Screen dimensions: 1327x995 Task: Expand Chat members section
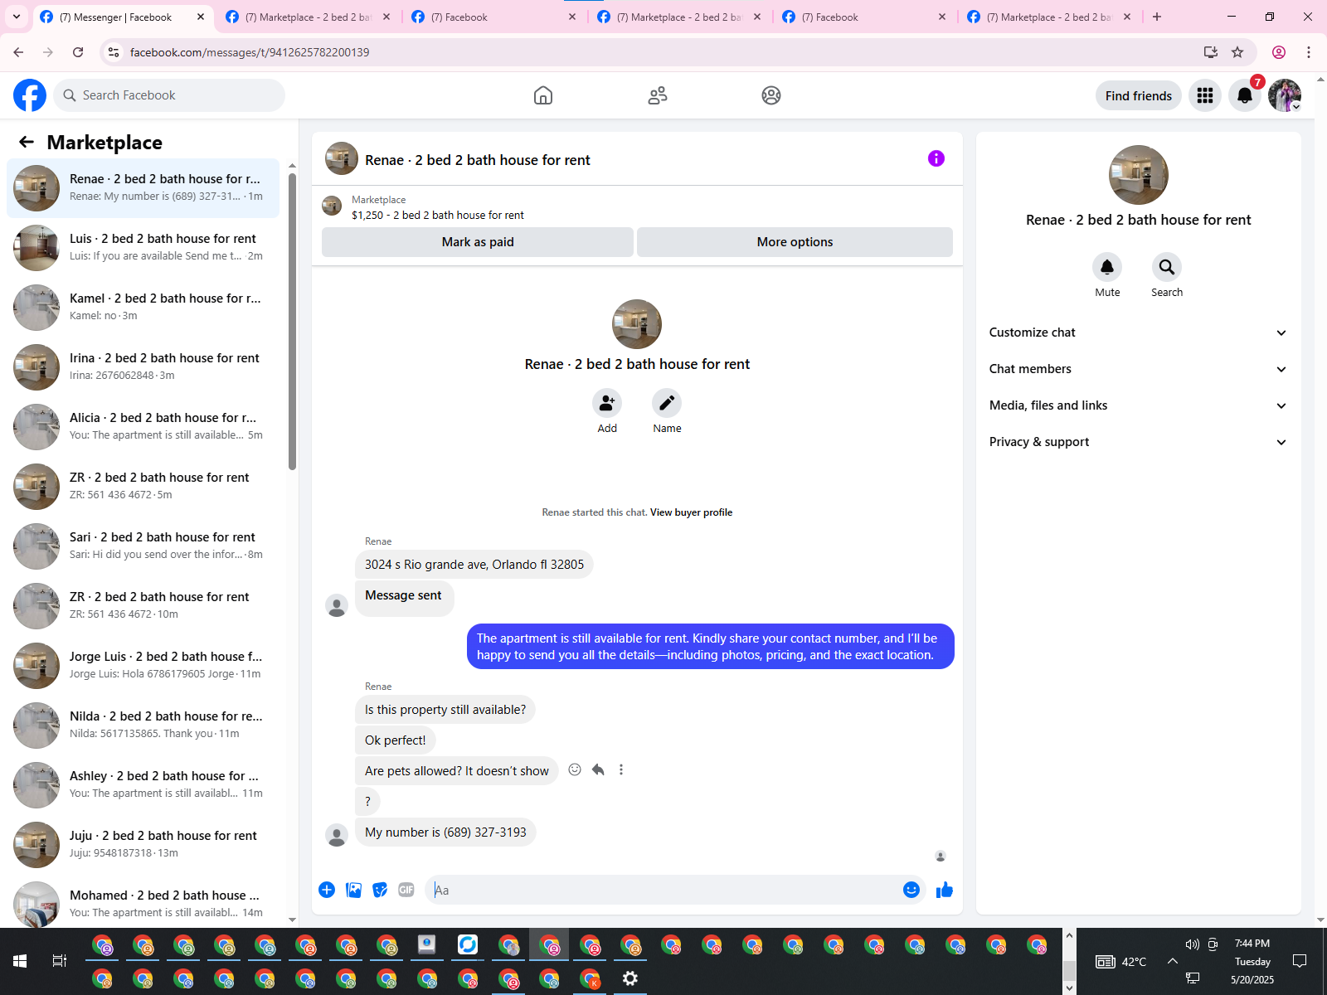coord(1139,369)
